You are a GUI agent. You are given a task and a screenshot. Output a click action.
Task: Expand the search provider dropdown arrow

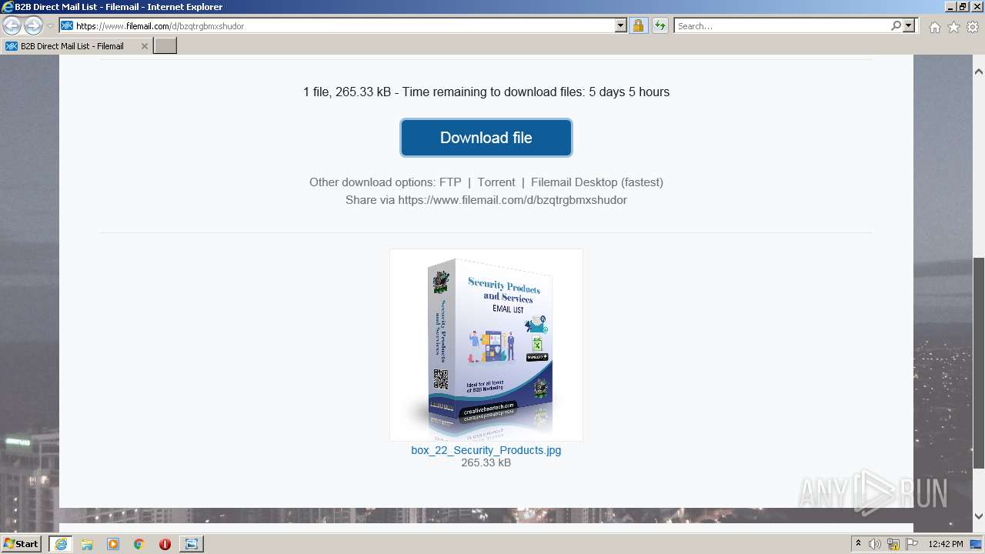coord(909,26)
